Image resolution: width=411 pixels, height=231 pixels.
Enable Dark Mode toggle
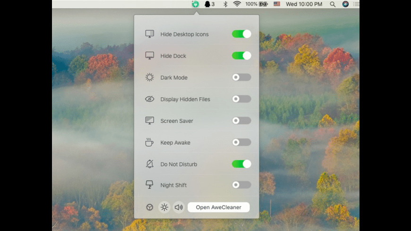241,77
